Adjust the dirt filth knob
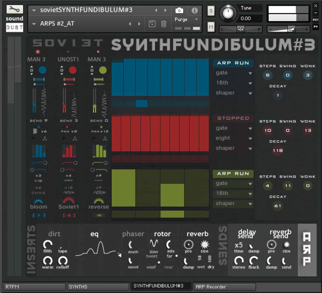Viewport: 322px width, 293px height. [48, 244]
